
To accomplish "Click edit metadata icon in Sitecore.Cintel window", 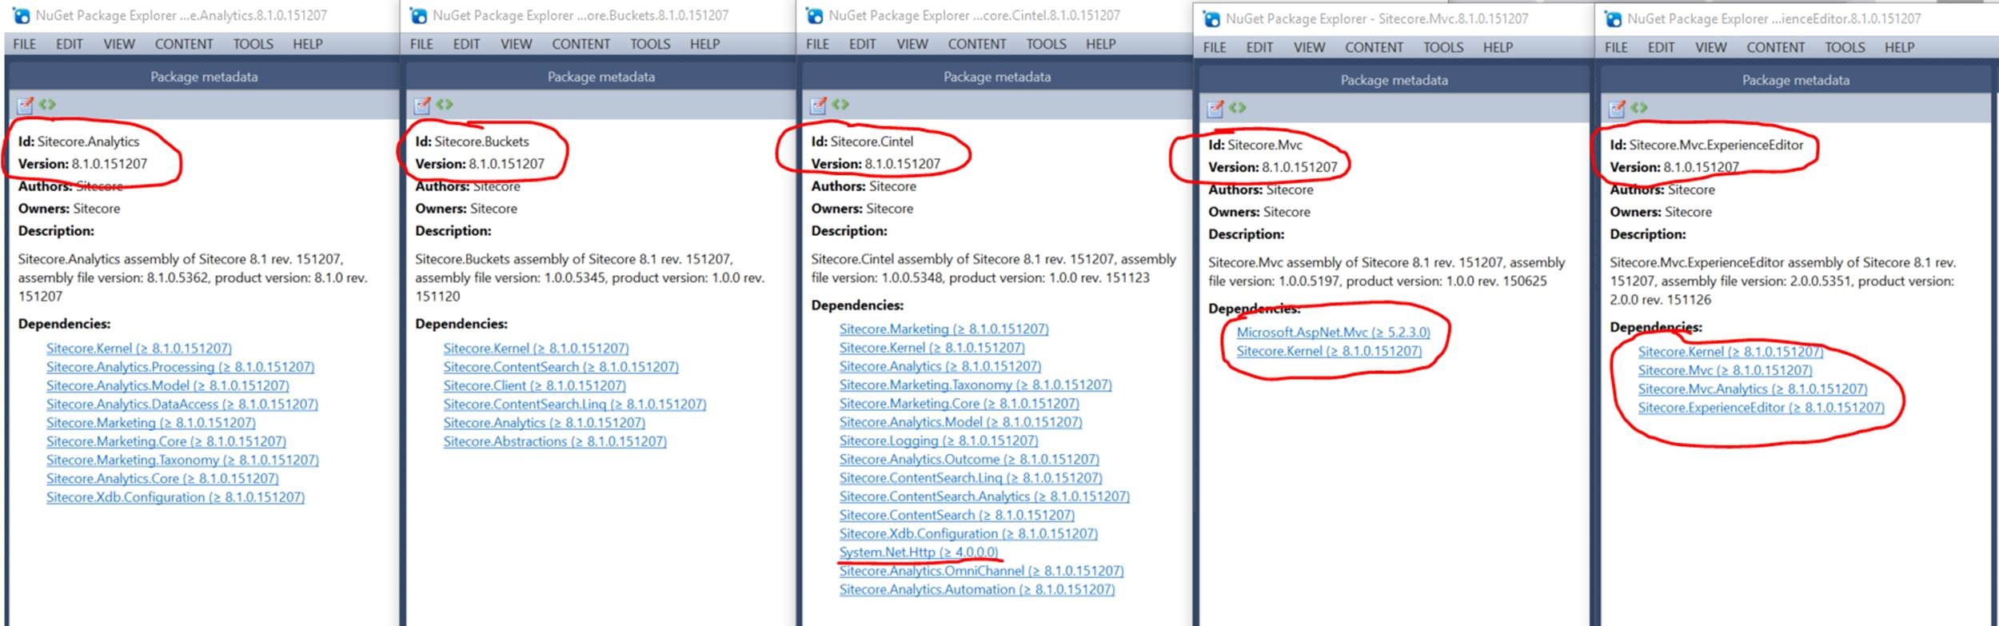I will pyautogui.click(x=818, y=105).
